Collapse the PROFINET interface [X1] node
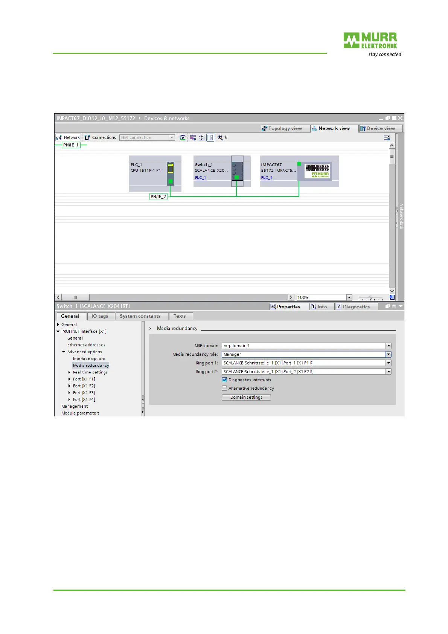The height and width of the screenshot is (634, 448). click(x=58, y=331)
